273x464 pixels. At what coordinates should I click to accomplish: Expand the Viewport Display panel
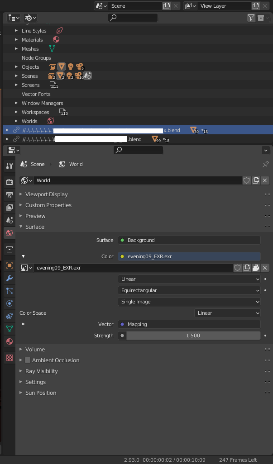tap(47, 194)
